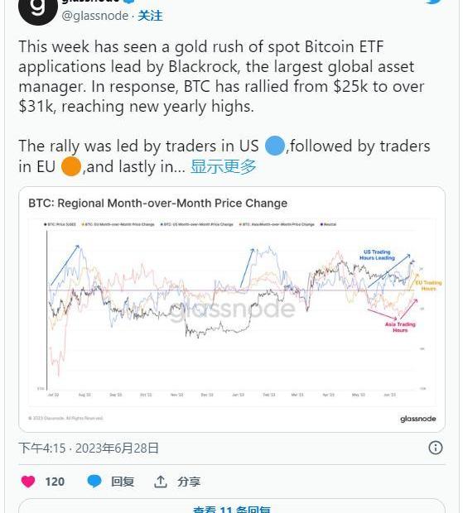This screenshot has width=463, height=513.
Task: Open the @glassnode handle
Action: [x=95, y=16]
